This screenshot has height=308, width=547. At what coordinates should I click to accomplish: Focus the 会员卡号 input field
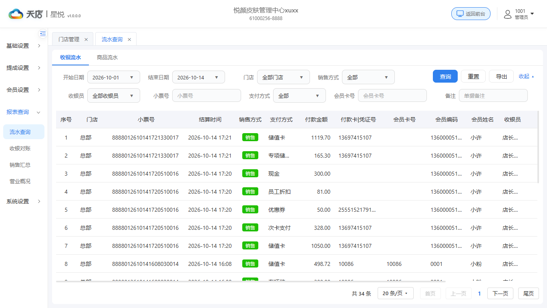pos(392,96)
